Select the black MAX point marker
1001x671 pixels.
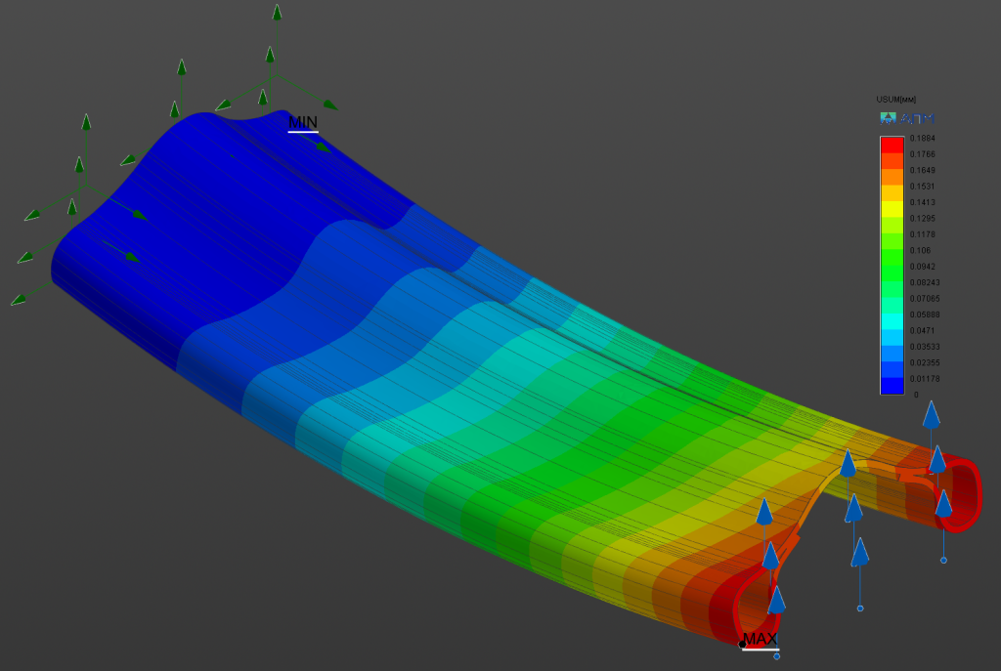coord(743,644)
